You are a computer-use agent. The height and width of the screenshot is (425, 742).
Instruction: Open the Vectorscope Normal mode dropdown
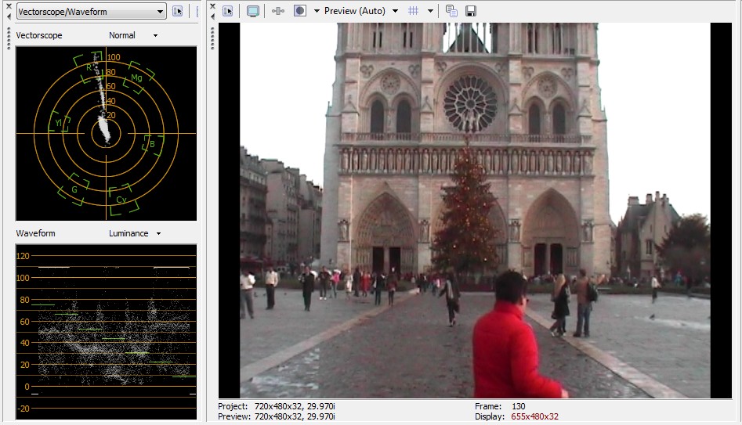coord(155,35)
